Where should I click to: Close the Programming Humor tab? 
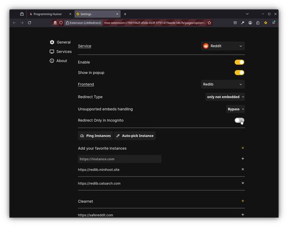70,14
